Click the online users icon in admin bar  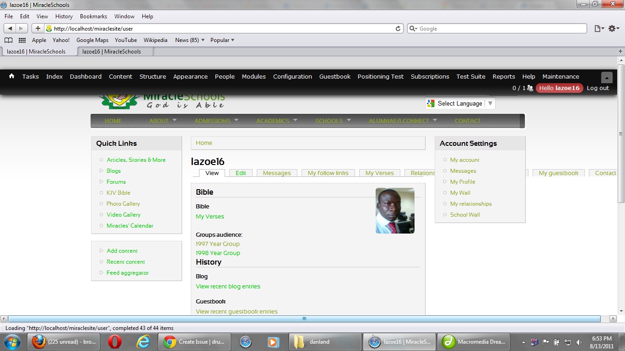530,88
